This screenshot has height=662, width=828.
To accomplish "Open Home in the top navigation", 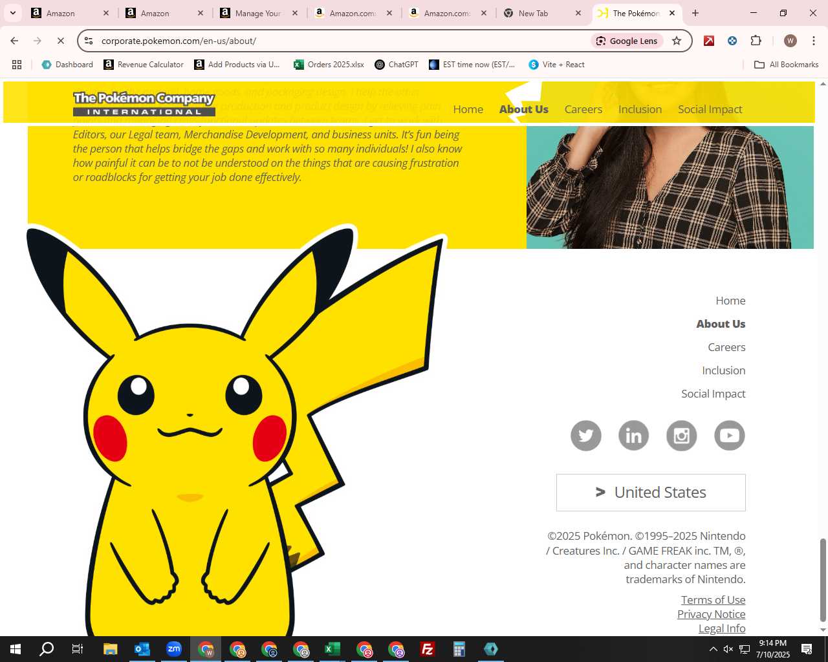I will pos(468,109).
